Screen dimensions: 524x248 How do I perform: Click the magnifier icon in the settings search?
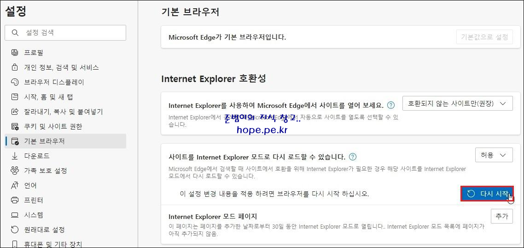click(15, 33)
